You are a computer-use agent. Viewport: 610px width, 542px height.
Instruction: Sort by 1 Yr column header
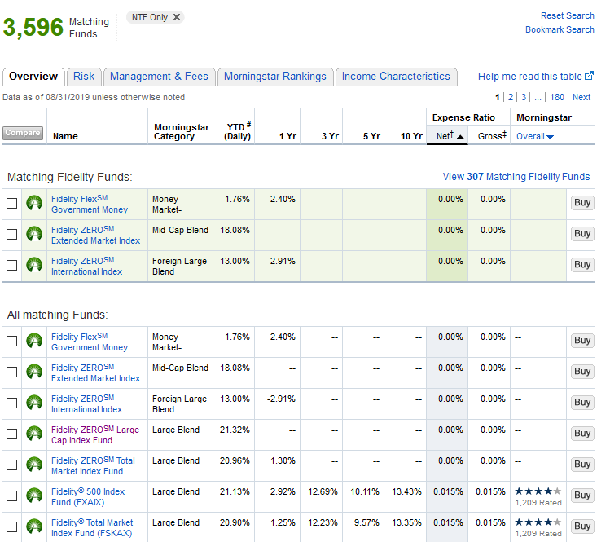coord(287,136)
